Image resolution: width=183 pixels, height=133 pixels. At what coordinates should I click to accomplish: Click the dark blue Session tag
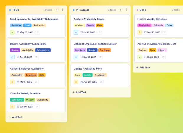coord(92,50)
